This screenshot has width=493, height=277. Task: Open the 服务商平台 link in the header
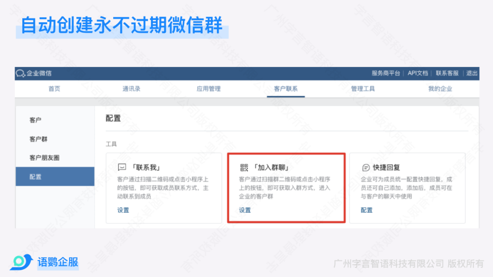tap(386, 73)
